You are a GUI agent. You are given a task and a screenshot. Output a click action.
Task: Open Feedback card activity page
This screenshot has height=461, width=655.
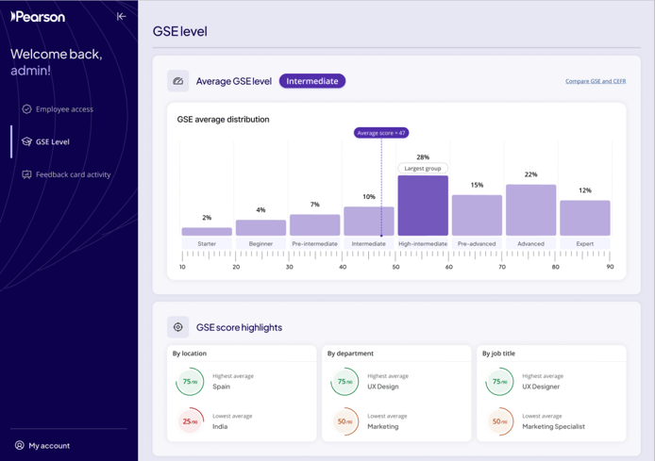point(66,174)
